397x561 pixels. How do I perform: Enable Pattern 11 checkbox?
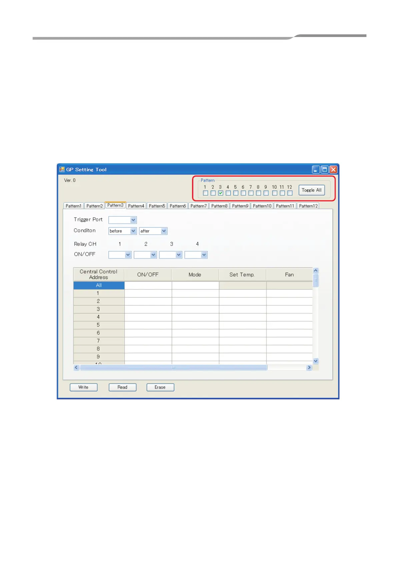coord(282,193)
